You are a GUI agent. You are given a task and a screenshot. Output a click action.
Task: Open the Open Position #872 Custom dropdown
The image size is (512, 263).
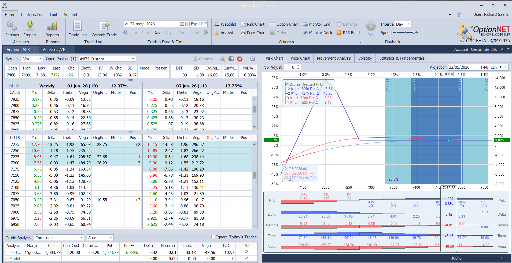pyautogui.click(x=133, y=59)
